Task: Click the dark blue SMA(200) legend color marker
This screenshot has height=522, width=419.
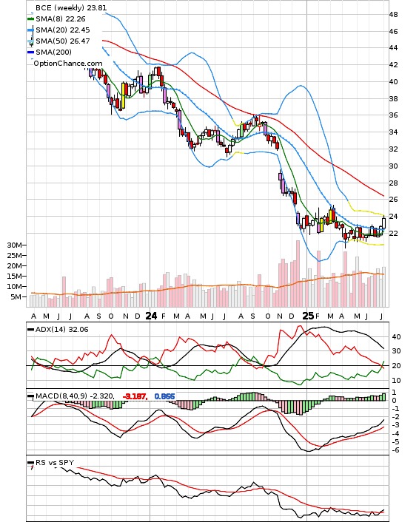Action: pyautogui.click(x=30, y=52)
